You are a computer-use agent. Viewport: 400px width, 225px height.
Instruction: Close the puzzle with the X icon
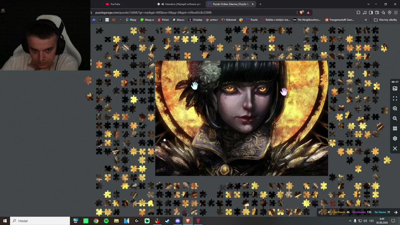click(x=395, y=148)
